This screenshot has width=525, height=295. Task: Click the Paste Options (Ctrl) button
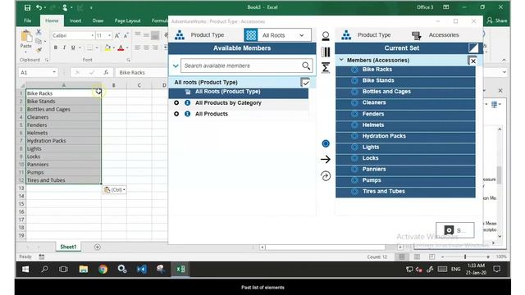click(115, 189)
